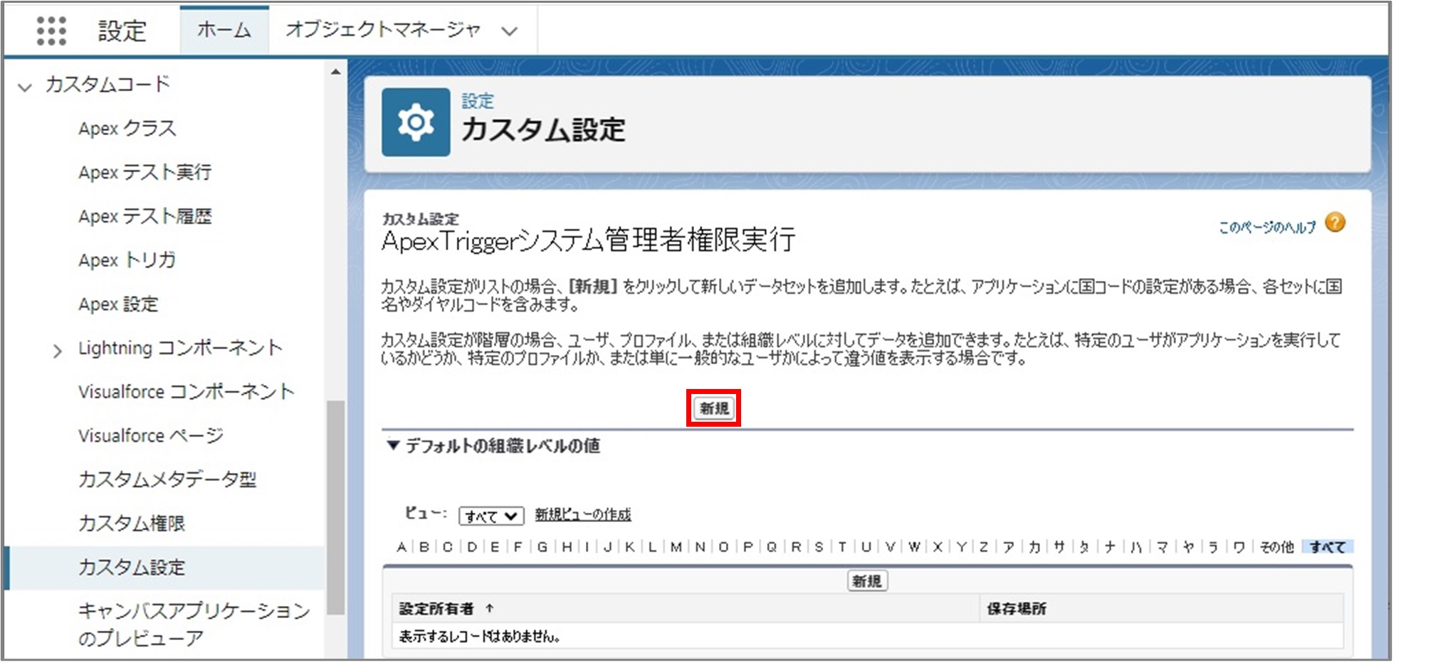
Task: Click the highlighted 新規 button
Action: pyautogui.click(x=713, y=408)
